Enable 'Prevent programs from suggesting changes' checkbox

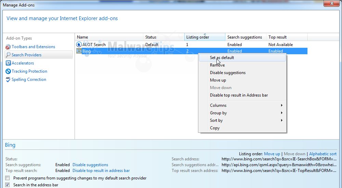8,178
